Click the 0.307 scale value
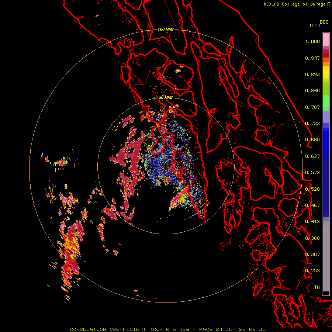332x332 pixels. pyautogui.click(x=312, y=255)
